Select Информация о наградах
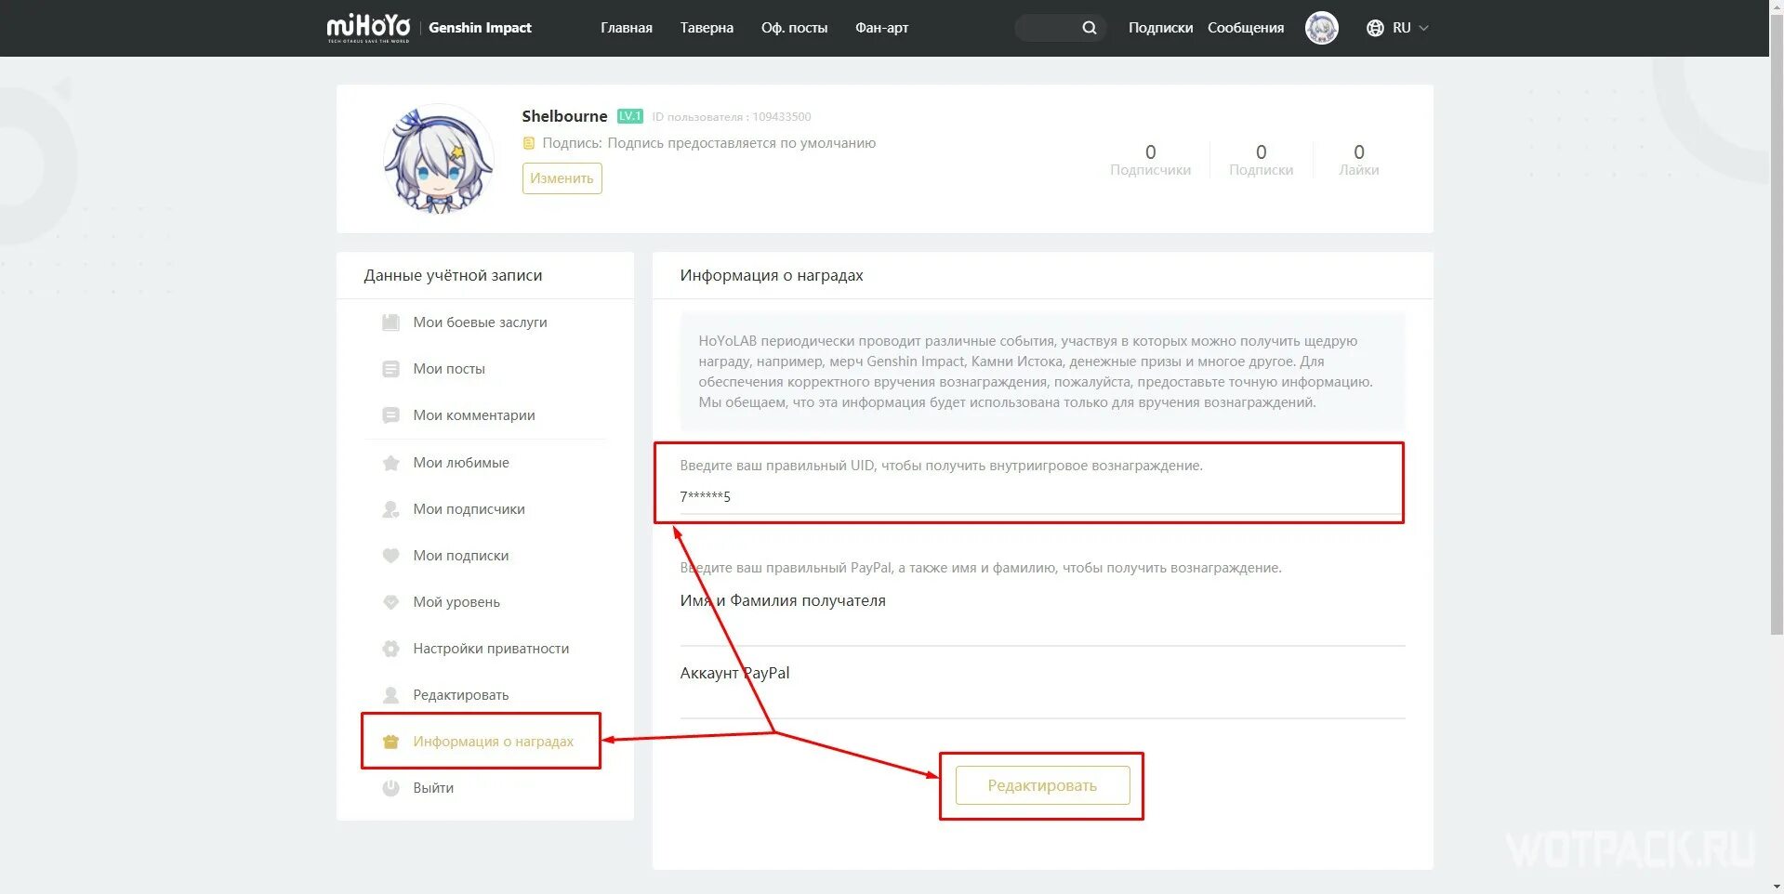The width and height of the screenshot is (1784, 894). pos(493,742)
